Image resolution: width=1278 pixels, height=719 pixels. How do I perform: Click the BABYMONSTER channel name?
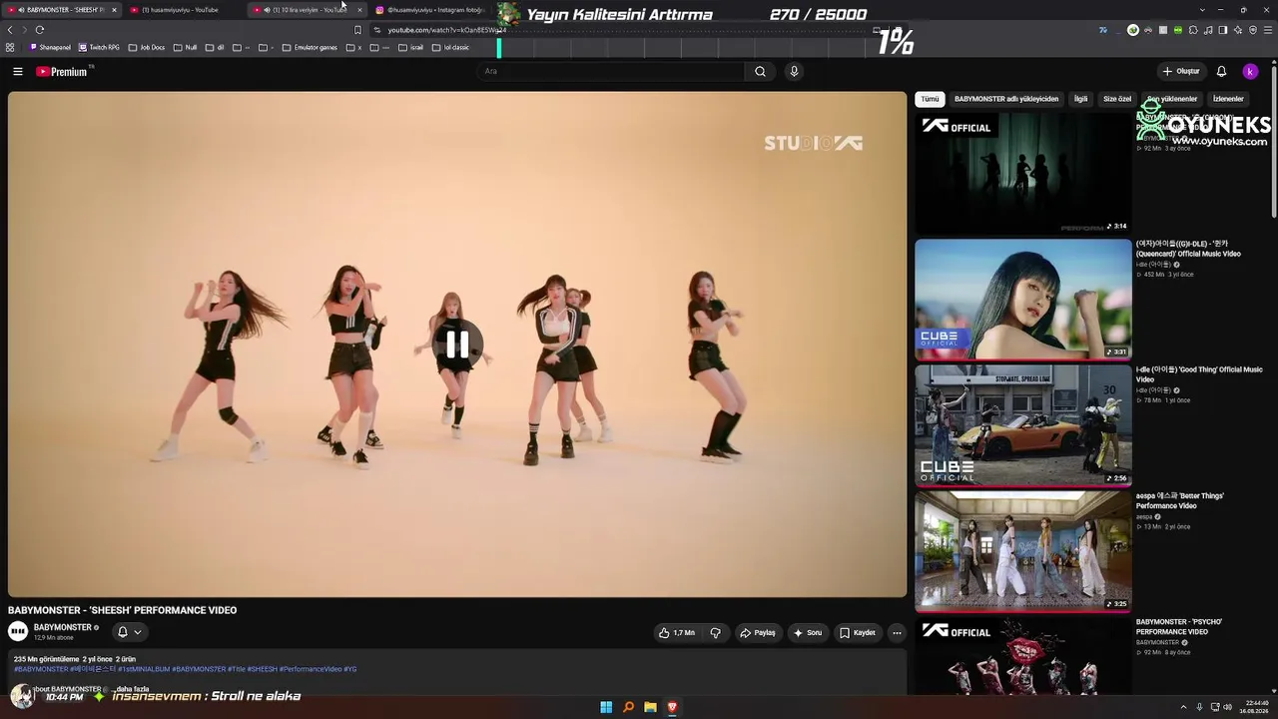[x=62, y=627]
